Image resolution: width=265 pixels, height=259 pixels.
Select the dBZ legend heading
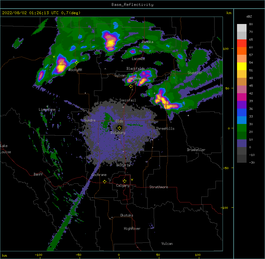click(249, 16)
